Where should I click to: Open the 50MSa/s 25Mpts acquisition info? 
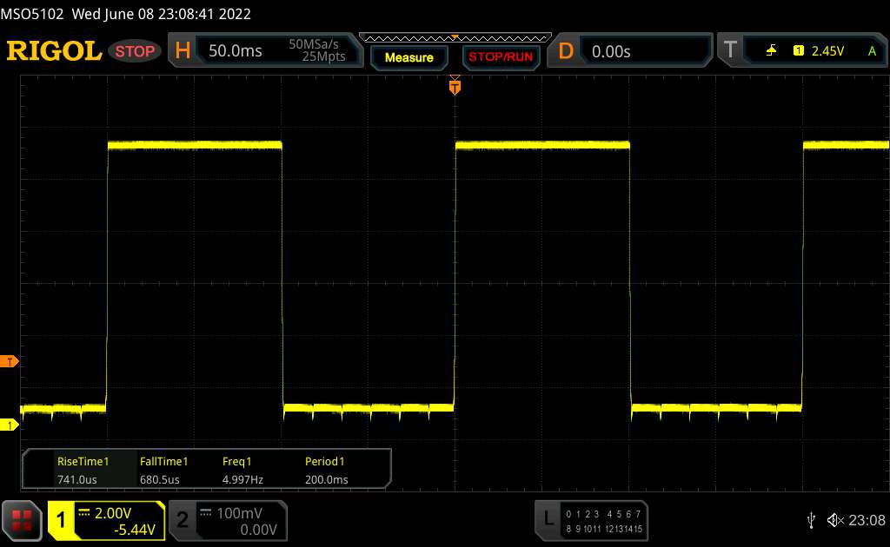316,50
